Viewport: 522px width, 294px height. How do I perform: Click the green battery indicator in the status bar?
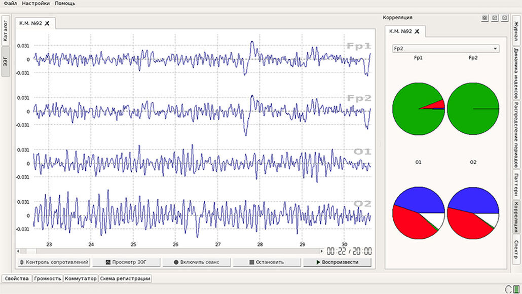516,289
